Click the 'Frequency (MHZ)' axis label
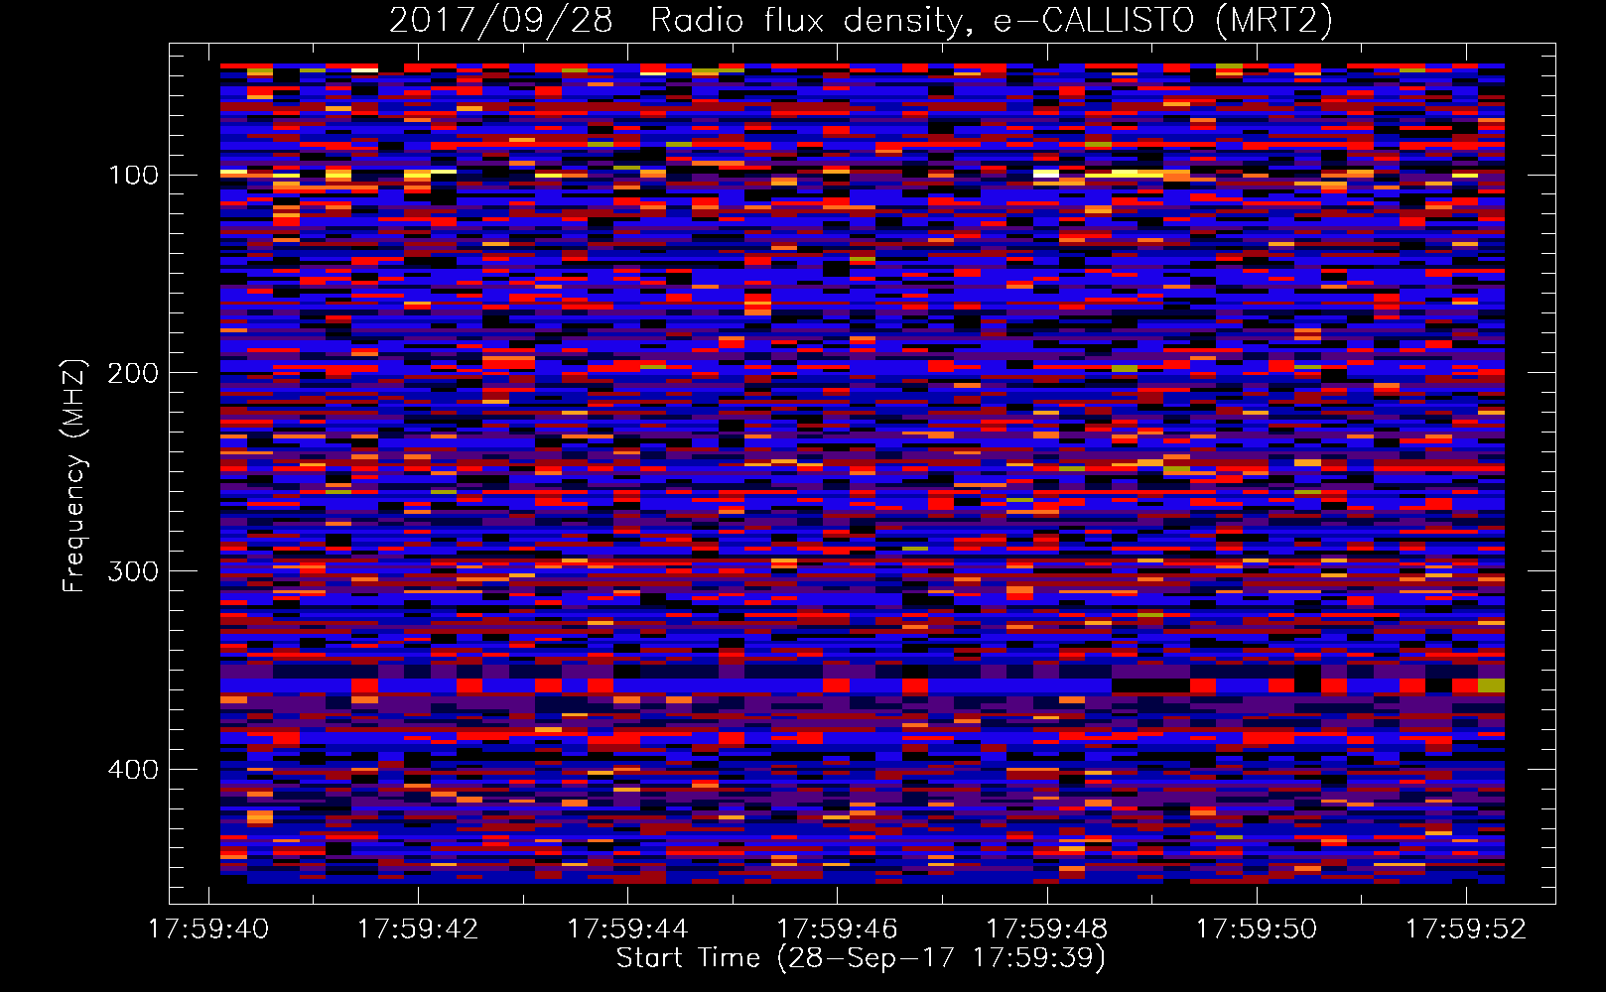Screen dimensions: 1606x992 [x=74, y=476]
